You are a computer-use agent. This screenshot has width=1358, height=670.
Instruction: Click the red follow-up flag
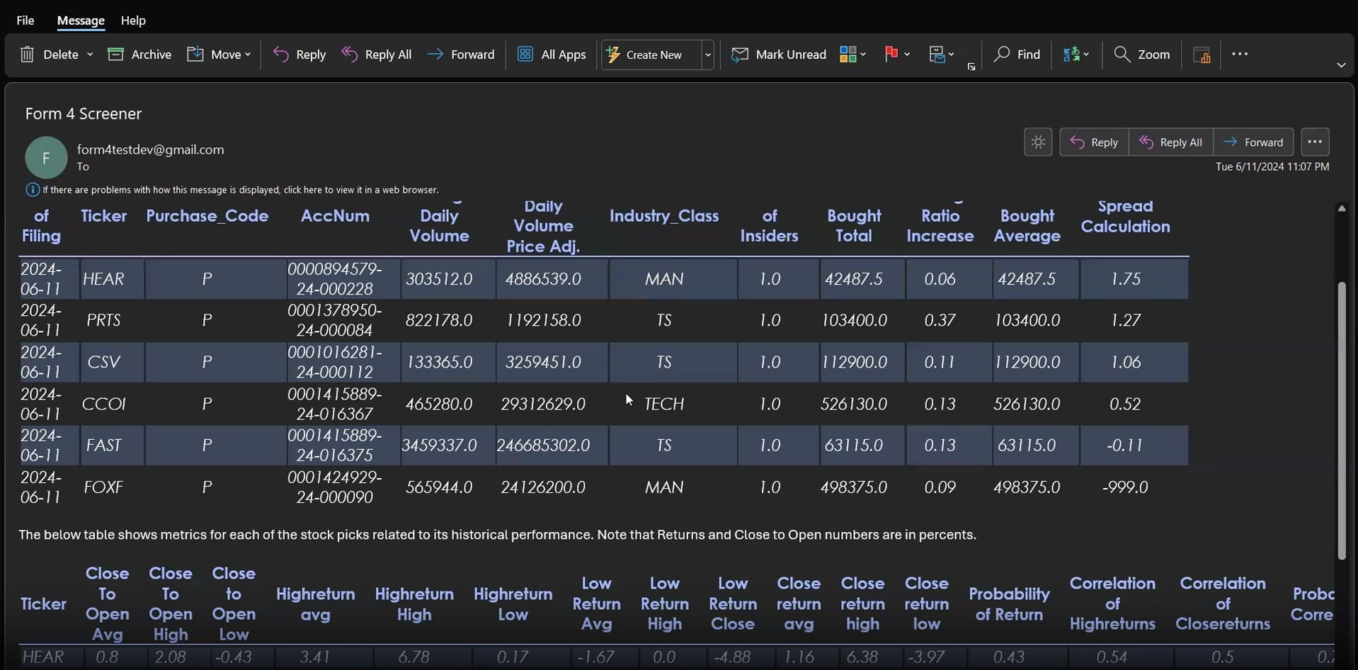891,55
